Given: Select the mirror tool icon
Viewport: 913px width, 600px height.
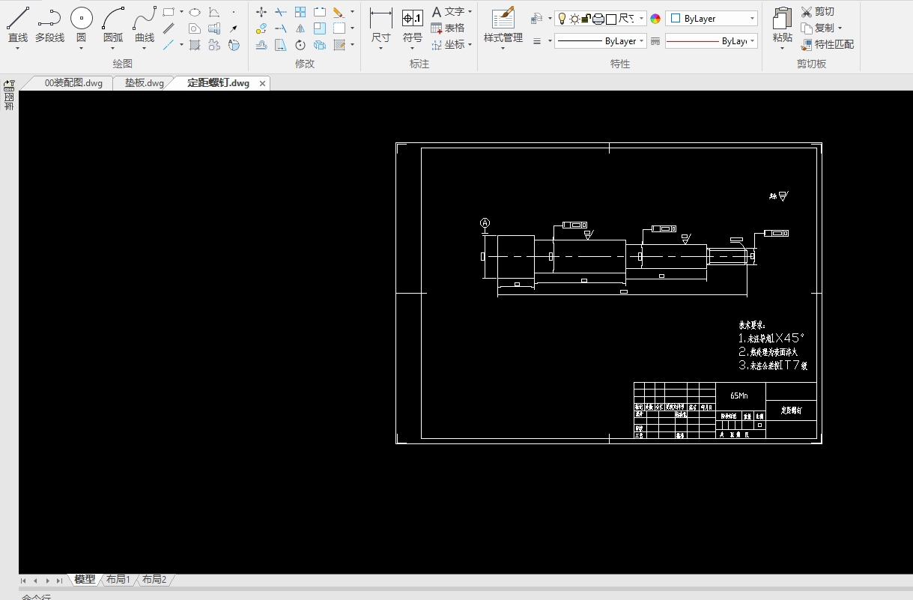Looking at the screenshot, I should (x=300, y=28).
